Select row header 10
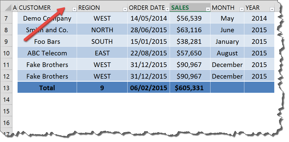This screenshot has width=289, height=142. (x=6, y=53)
